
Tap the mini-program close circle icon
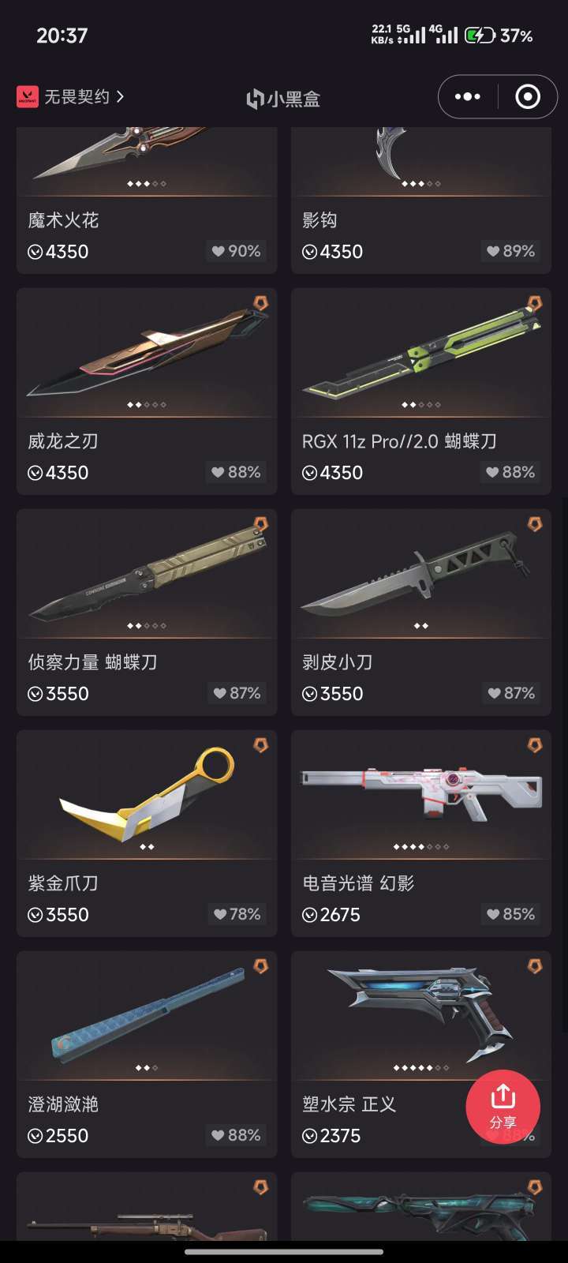[x=528, y=97]
